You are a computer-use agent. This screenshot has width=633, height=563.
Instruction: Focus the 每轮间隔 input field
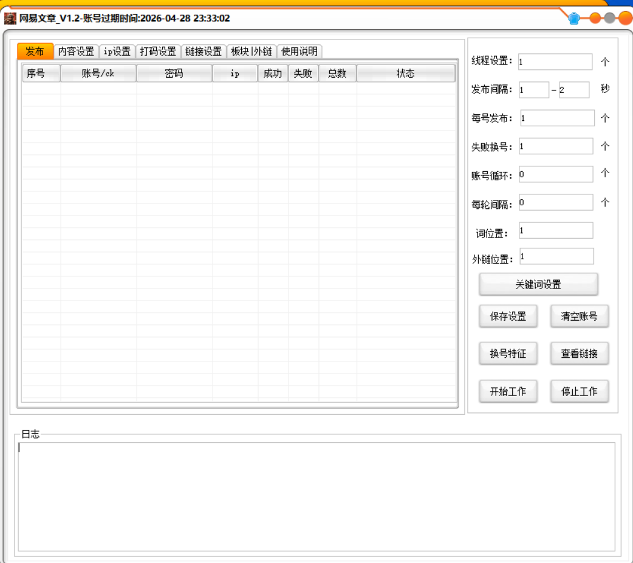[556, 202]
